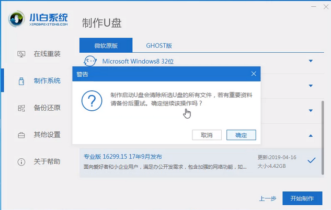Click the Windows8 32位 system face icon
Image resolution: width=331 pixels, height=210 pixels.
coord(90,61)
